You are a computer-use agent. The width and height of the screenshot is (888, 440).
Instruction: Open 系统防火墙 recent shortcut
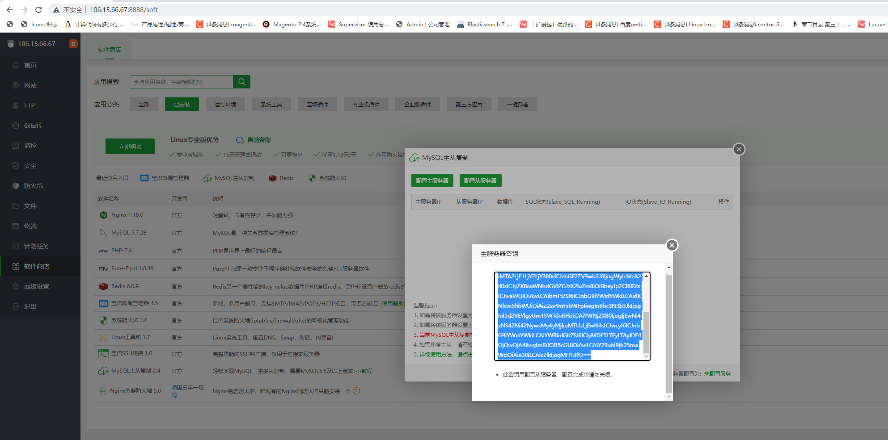pos(327,178)
